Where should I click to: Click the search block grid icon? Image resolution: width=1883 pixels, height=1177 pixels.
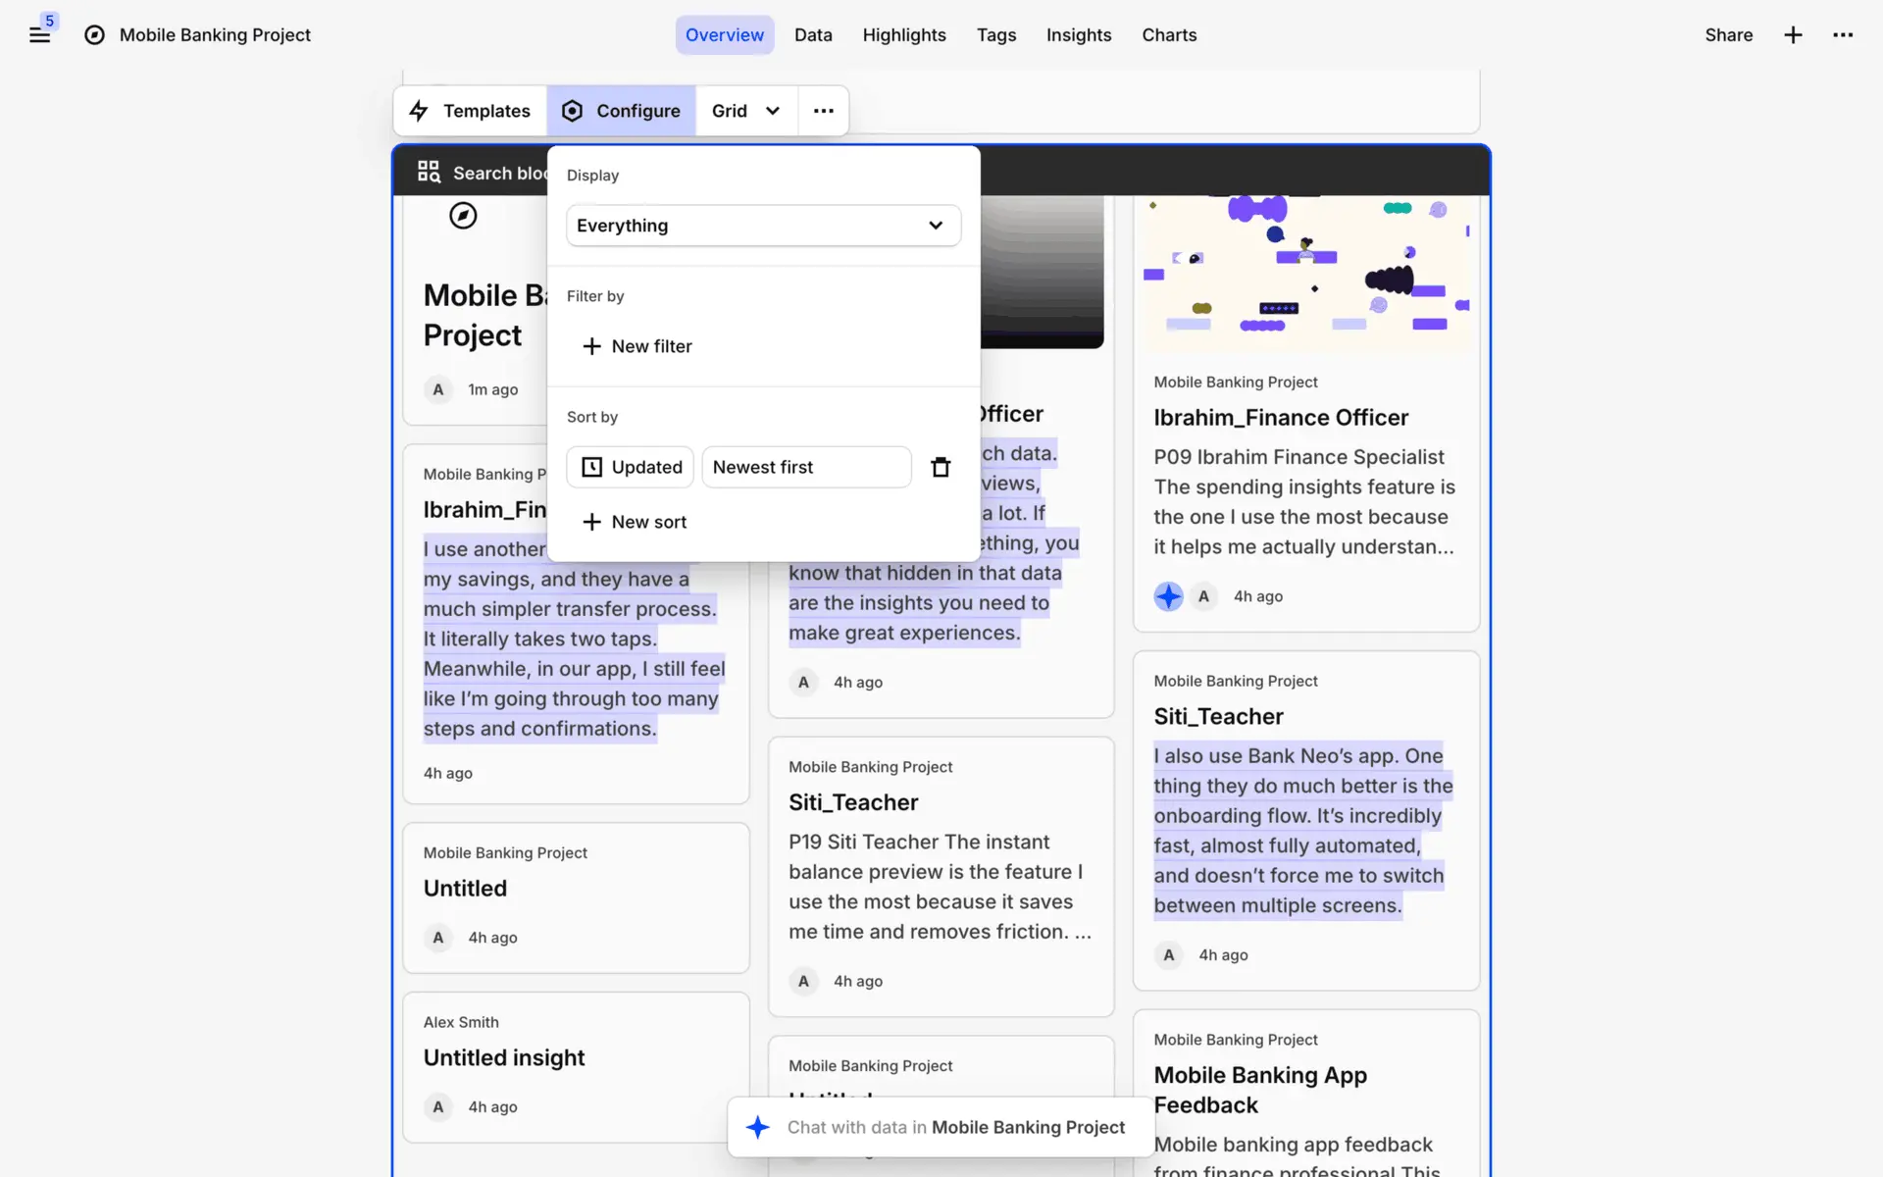coord(429,173)
